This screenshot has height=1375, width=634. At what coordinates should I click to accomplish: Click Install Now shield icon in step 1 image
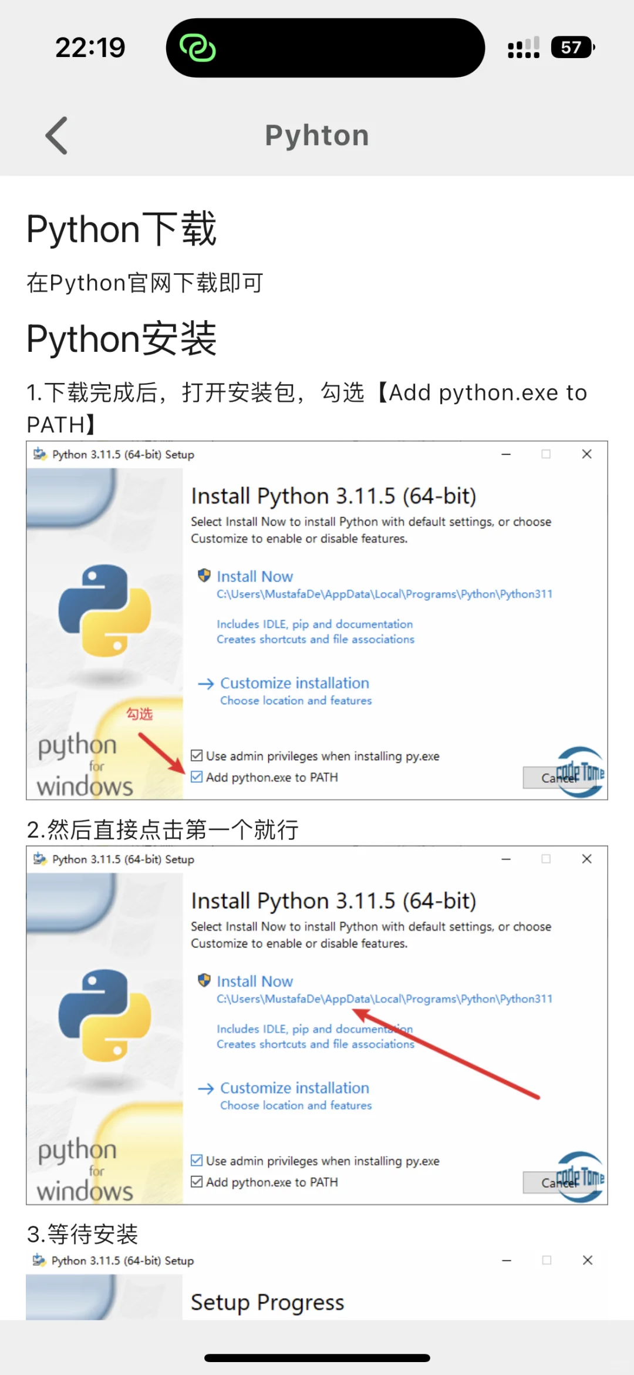[204, 576]
